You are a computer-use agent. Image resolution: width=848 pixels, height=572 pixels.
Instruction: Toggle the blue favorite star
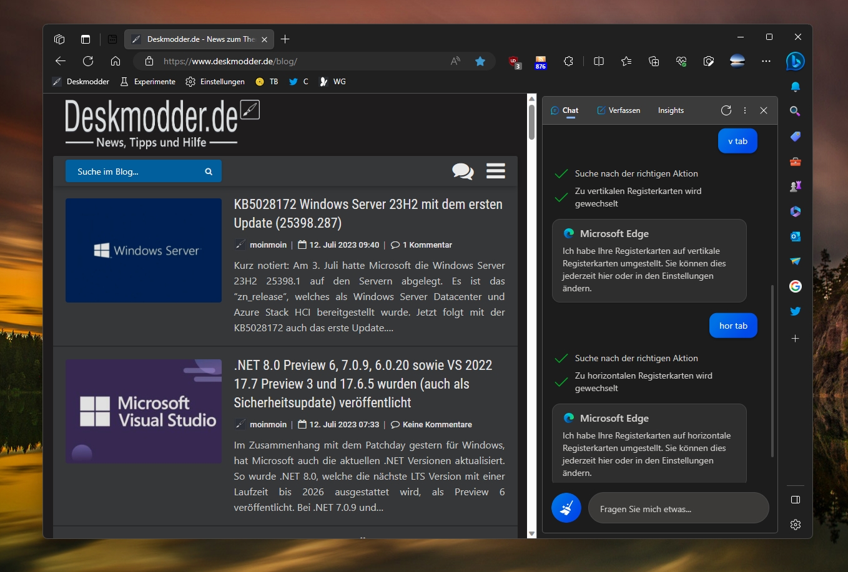click(x=480, y=61)
